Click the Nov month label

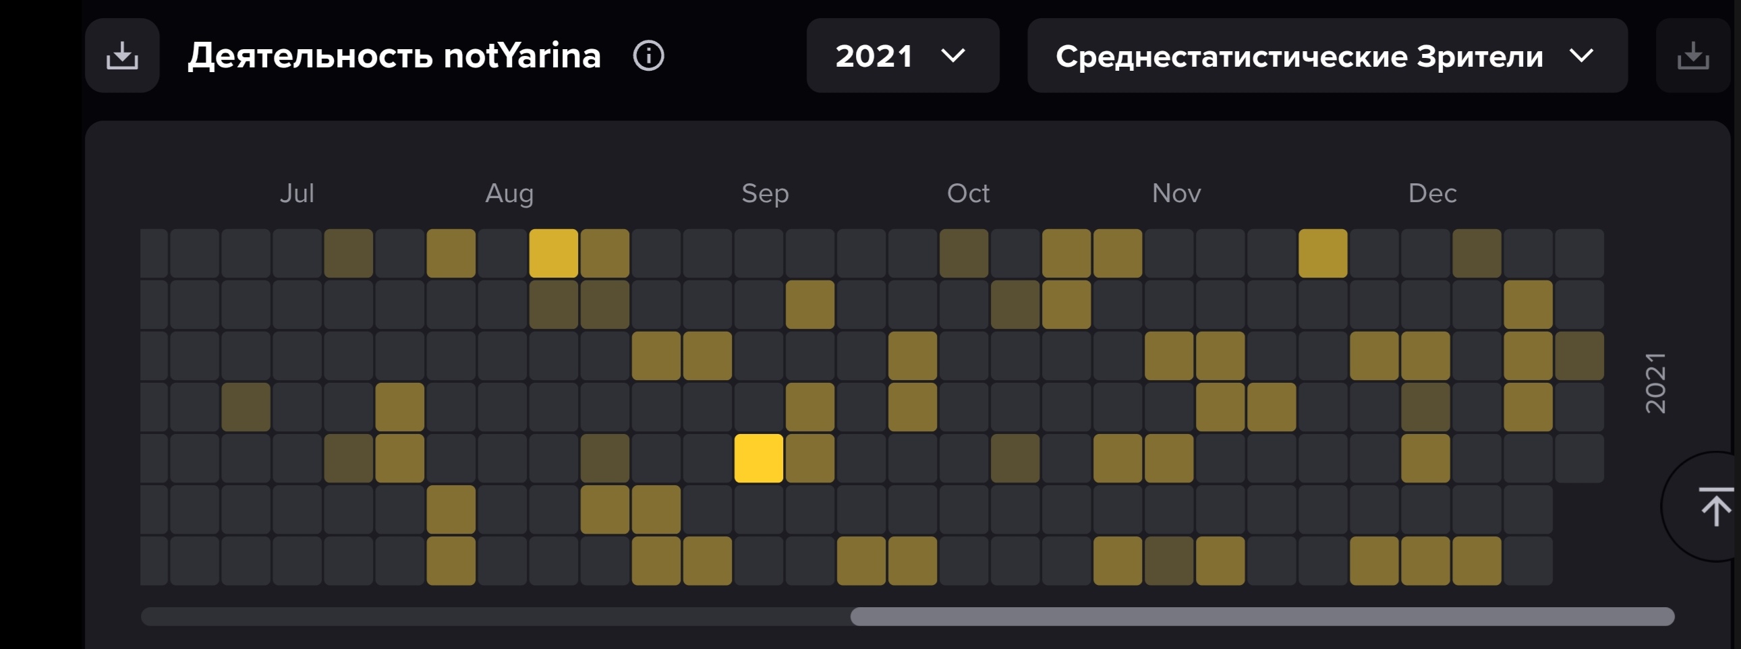[1176, 194]
